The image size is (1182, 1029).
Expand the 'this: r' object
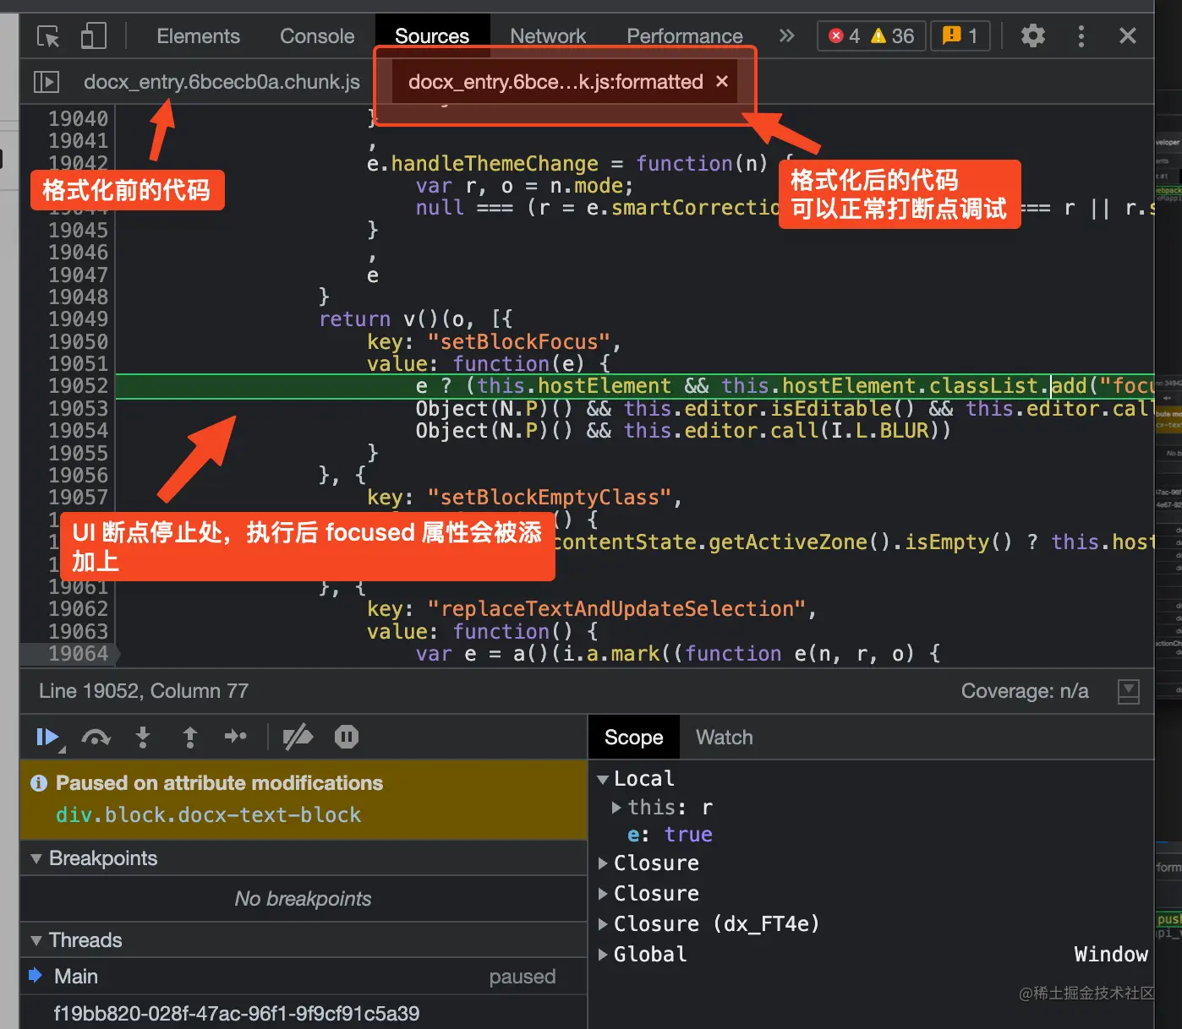617,808
